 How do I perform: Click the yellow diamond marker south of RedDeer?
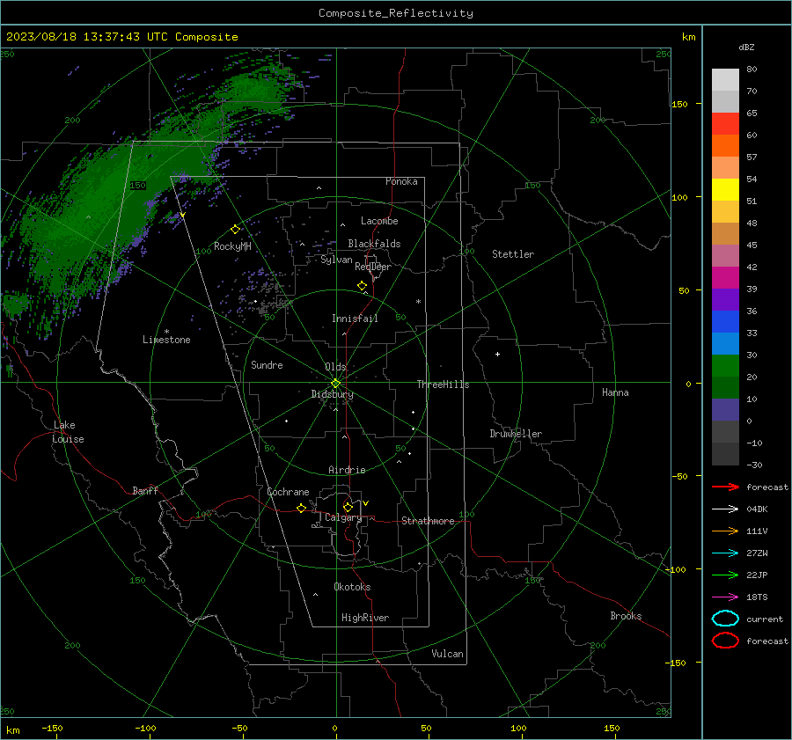tap(363, 286)
